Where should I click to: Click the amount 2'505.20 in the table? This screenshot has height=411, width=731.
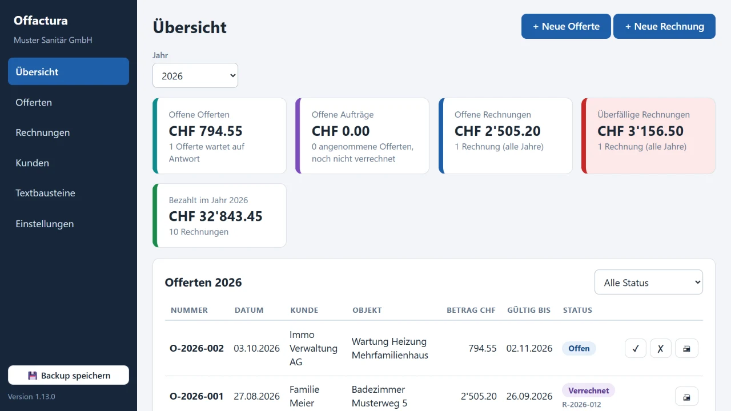[479, 396]
